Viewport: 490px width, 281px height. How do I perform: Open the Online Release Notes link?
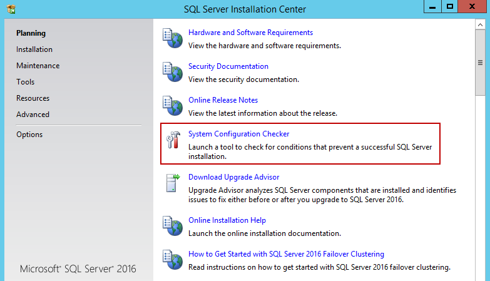223,100
